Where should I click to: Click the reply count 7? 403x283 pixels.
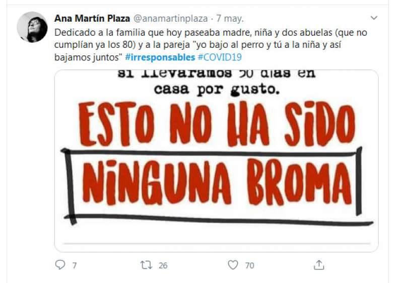74,265
